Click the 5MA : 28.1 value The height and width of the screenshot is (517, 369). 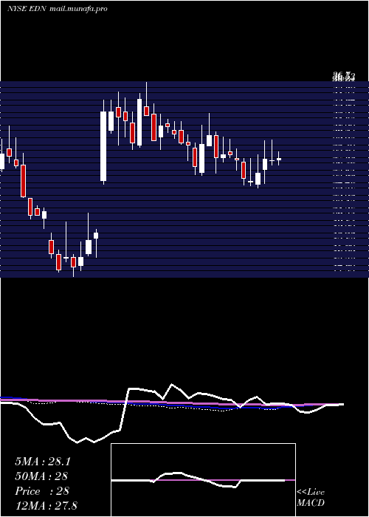(x=43, y=462)
